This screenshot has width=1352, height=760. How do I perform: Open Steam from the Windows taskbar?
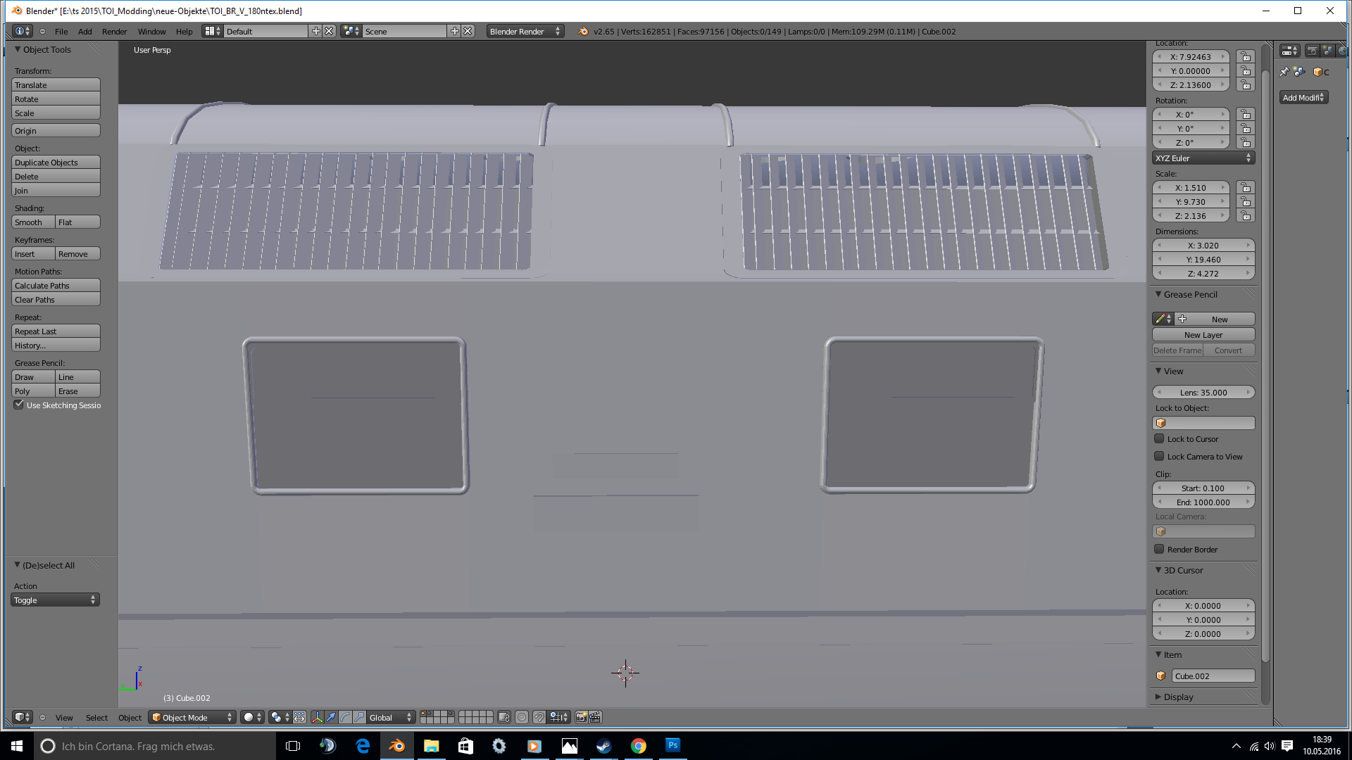pyautogui.click(x=603, y=746)
